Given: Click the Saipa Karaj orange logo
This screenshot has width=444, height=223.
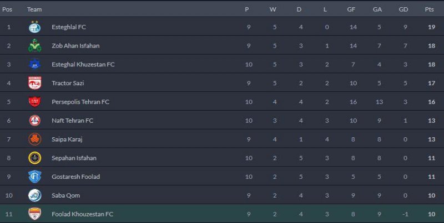Looking at the screenshot, I should click(34, 139).
